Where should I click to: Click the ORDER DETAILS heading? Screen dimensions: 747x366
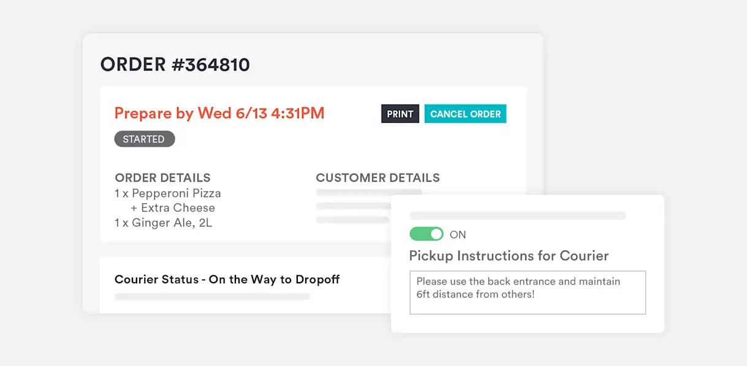pos(162,178)
